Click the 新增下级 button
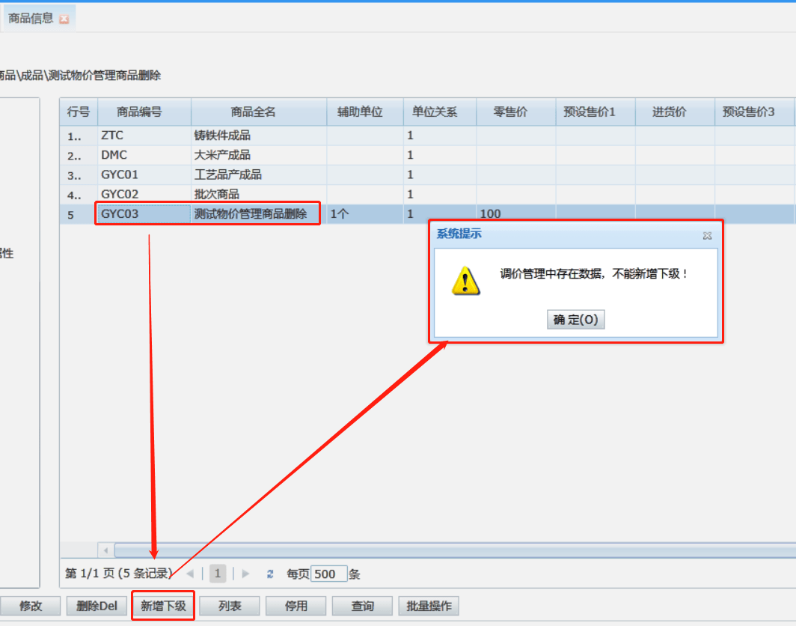 click(163, 606)
